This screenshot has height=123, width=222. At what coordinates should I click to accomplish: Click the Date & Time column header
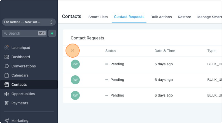[165, 51]
